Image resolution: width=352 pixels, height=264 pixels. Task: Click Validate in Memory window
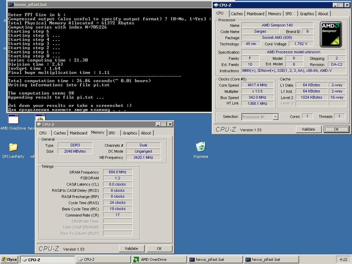click(x=131, y=249)
